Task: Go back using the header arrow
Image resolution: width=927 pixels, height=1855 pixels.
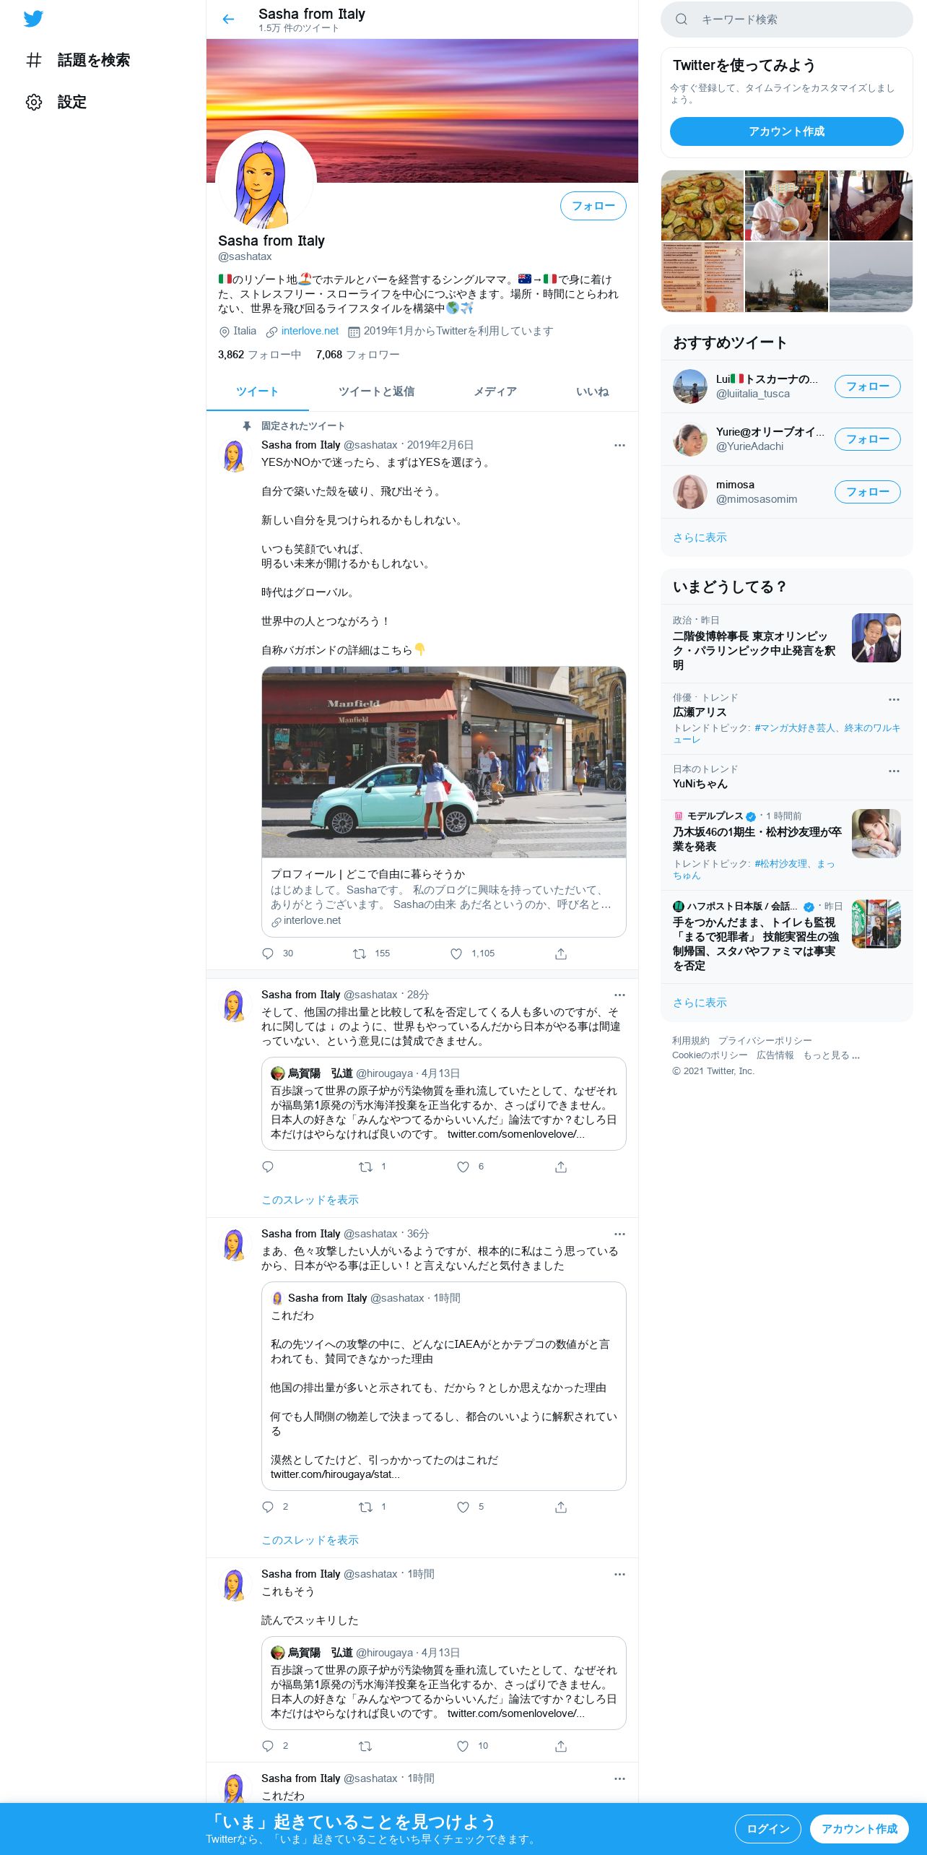Action: tap(228, 20)
